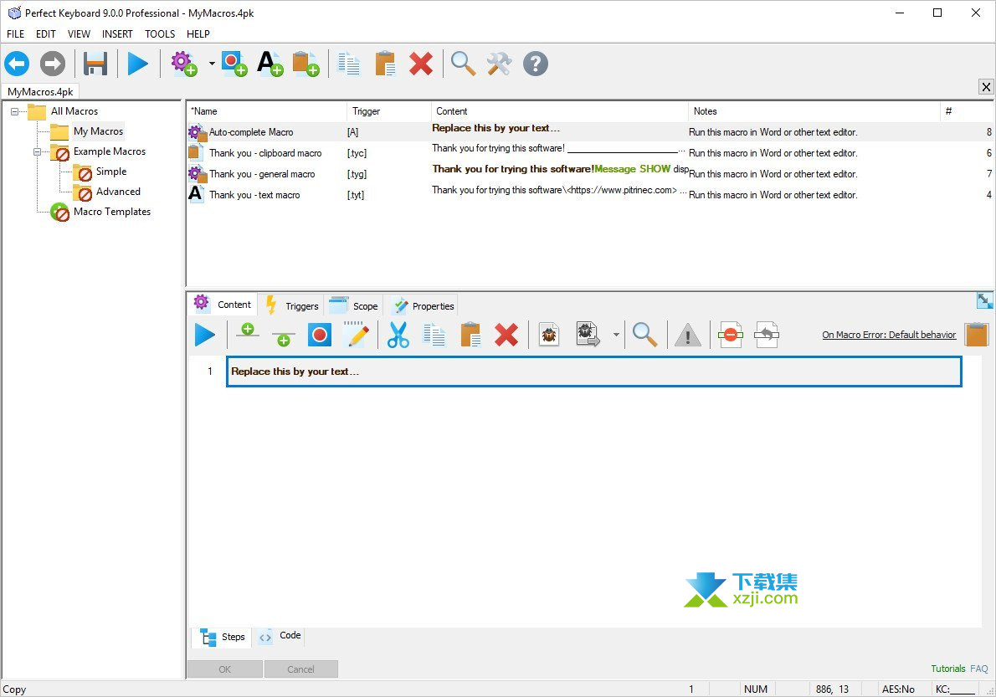The height and width of the screenshot is (697, 996).
Task: Select My Macros folder in tree
Action: point(98,131)
